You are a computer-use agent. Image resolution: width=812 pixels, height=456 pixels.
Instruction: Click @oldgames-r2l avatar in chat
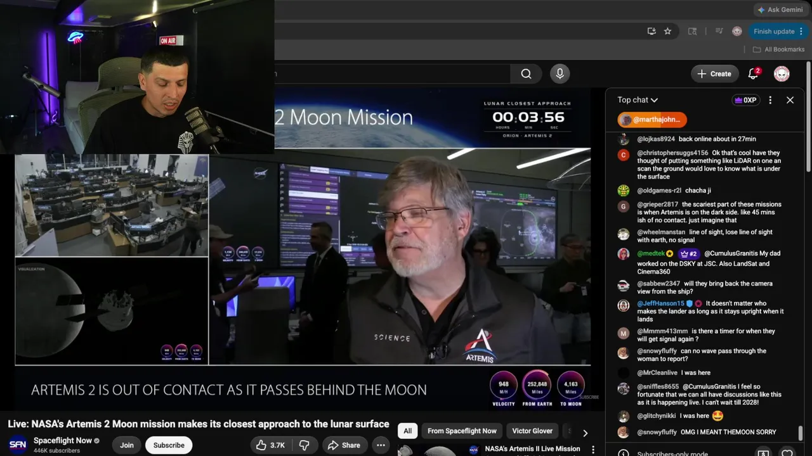[624, 190]
